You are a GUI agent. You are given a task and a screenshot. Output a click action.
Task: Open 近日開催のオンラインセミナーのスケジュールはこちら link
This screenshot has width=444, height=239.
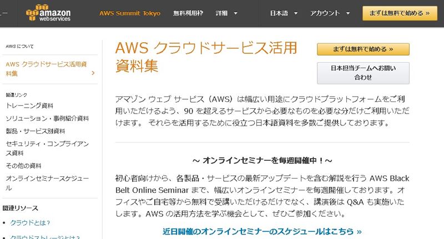click(x=262, y=232)
